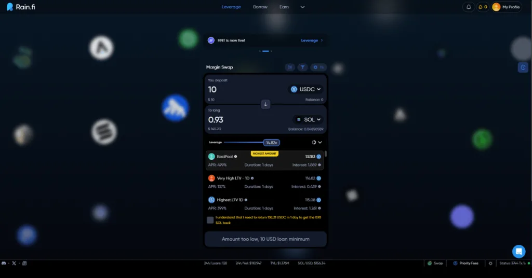Open the Earn tab
Viewport: 532px width, 278px height.
(x=284, y=7)
